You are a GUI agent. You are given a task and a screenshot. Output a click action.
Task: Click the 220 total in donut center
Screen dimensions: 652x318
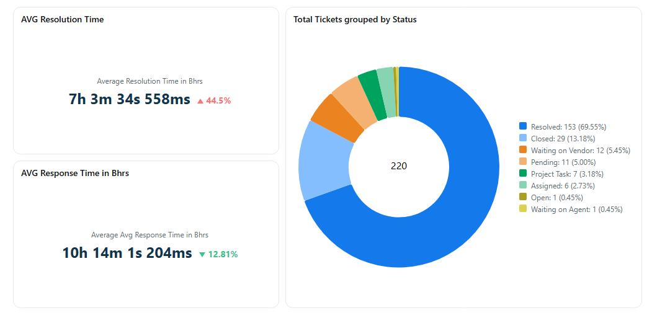click(399, 166)
